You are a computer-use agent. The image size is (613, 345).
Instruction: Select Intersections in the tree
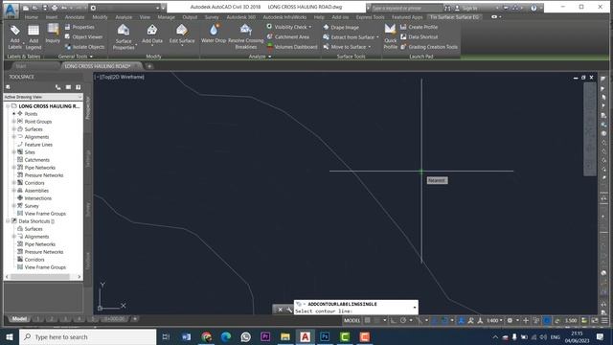pyautogui.click(x=38, y=198)
